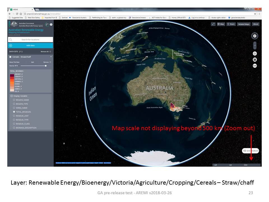Select the measure distance tool icon
Image resolution: width=269 pixels, height=202 pixels.
click(255, 65)
